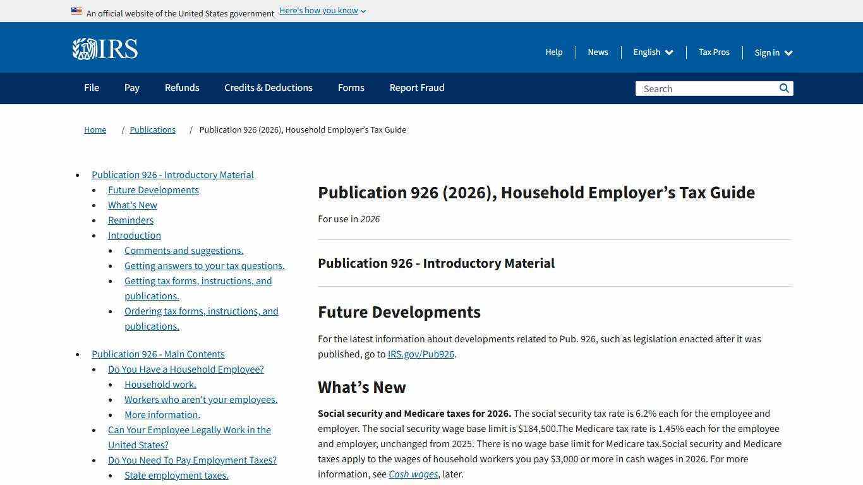This screenshot has width=863, height=485.
Task: Select Report Fraud in navigation
Action: pyautogui.click(x=416, y=88)
